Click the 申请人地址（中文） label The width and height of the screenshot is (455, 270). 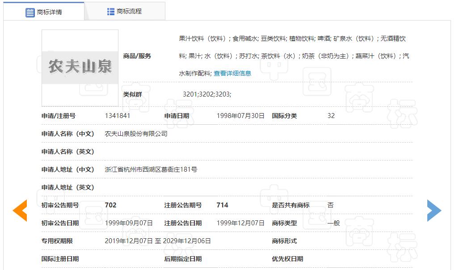pos(68,169)
